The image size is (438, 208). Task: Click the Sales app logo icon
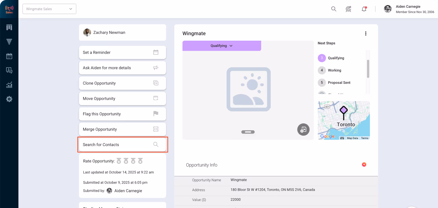click(x=9, y=9)
